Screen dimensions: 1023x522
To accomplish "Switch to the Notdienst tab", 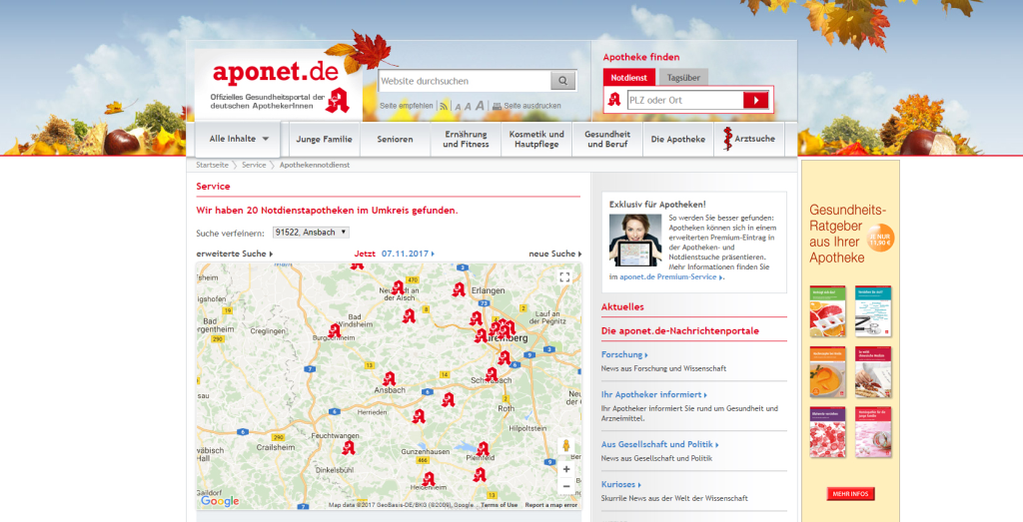I will 629,78.
